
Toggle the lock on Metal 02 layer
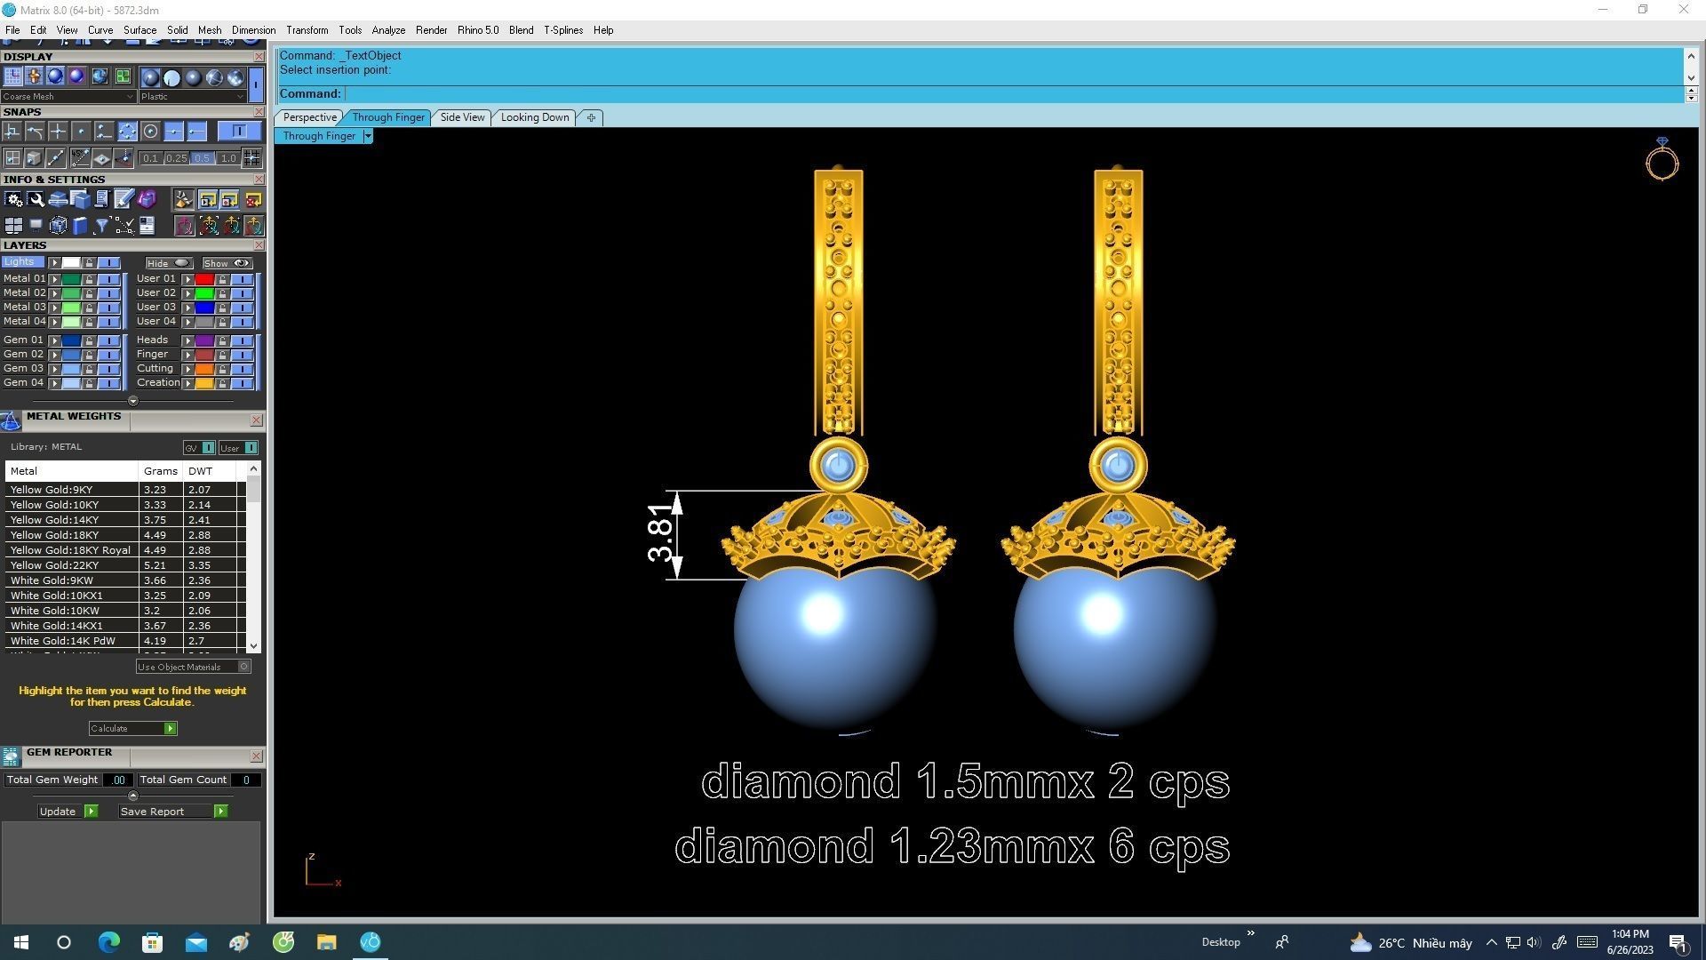(89, 293)
